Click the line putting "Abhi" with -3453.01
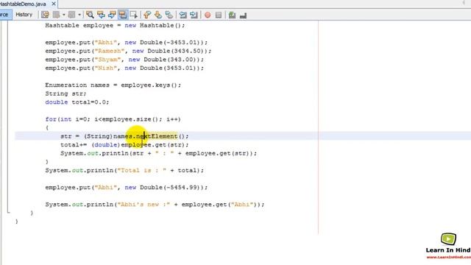 point(126,43)
